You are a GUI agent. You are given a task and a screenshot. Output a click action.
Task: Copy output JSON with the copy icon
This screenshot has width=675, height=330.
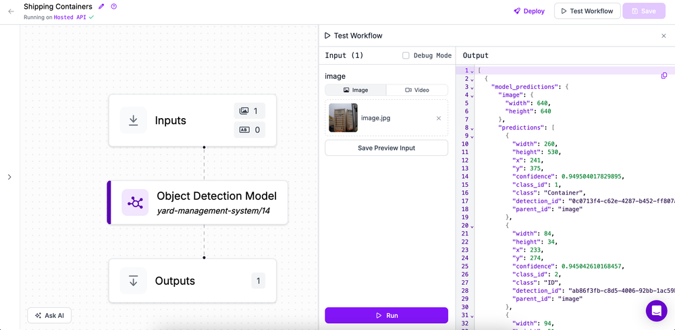coord(664,76)
